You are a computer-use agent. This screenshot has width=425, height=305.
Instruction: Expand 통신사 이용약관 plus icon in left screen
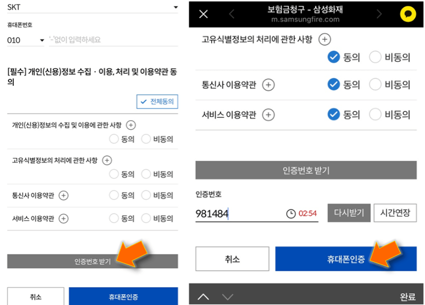[x=64, y=196]
